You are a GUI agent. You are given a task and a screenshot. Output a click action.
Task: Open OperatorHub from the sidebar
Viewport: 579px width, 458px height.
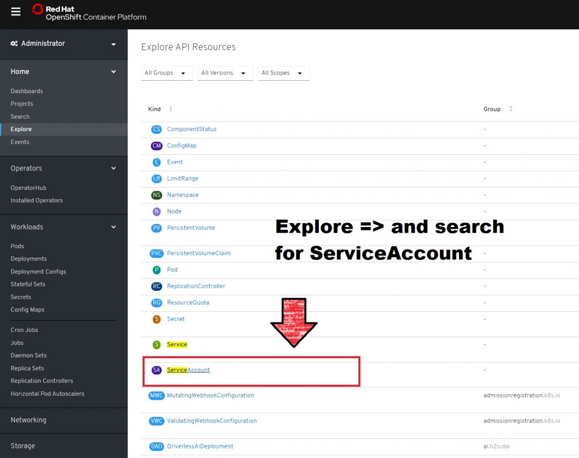(x=28, y=187)
